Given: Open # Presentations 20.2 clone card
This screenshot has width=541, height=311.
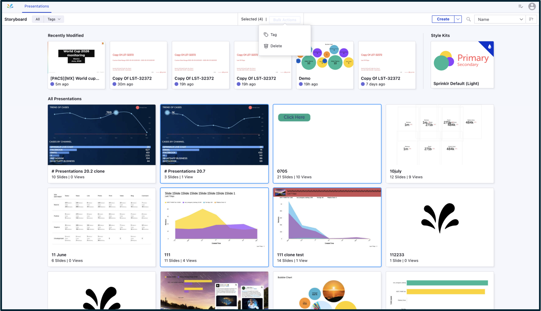Looking at the screenshot, I should (102, 144).
